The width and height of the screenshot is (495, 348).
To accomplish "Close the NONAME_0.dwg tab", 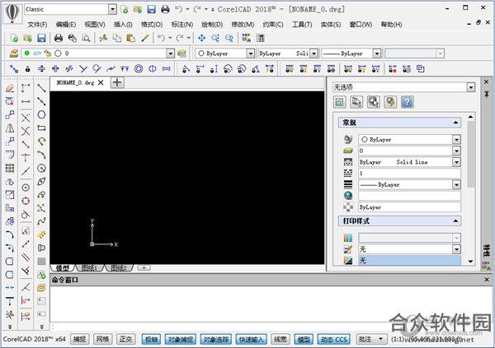I will 101,82.
